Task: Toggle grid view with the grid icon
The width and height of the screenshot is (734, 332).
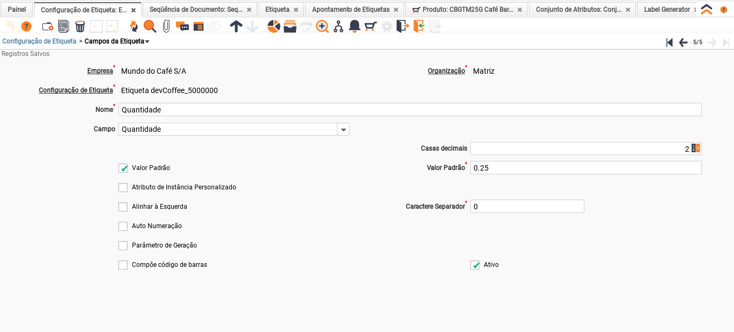Action: click(199, 26)
